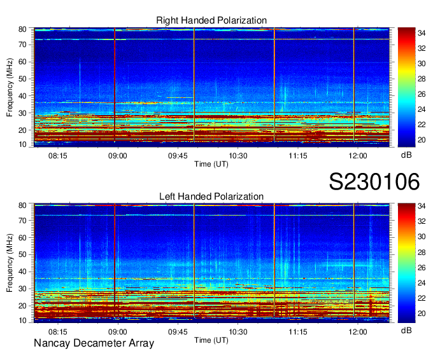The width and height of the screenshot is (433, 351).
Task: Click the "20" frequency tick of the Left Handed plot
Action: tap(22, 306)
